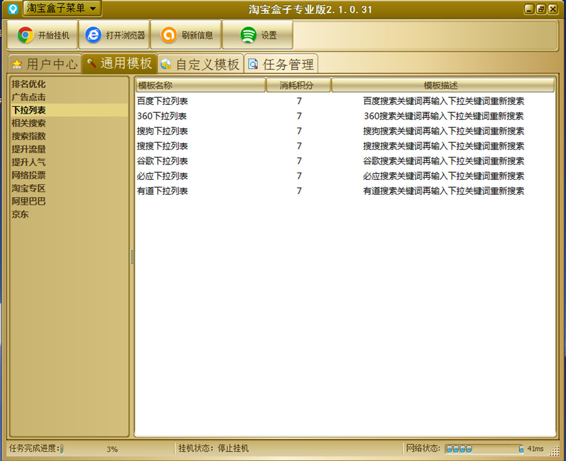
Task: Click the 360搜索关键词 description text
Action: tap(444, 116)
